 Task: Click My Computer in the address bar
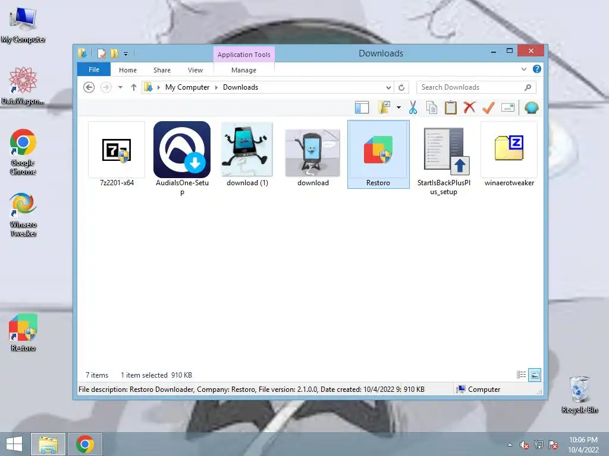click(187, 87)
